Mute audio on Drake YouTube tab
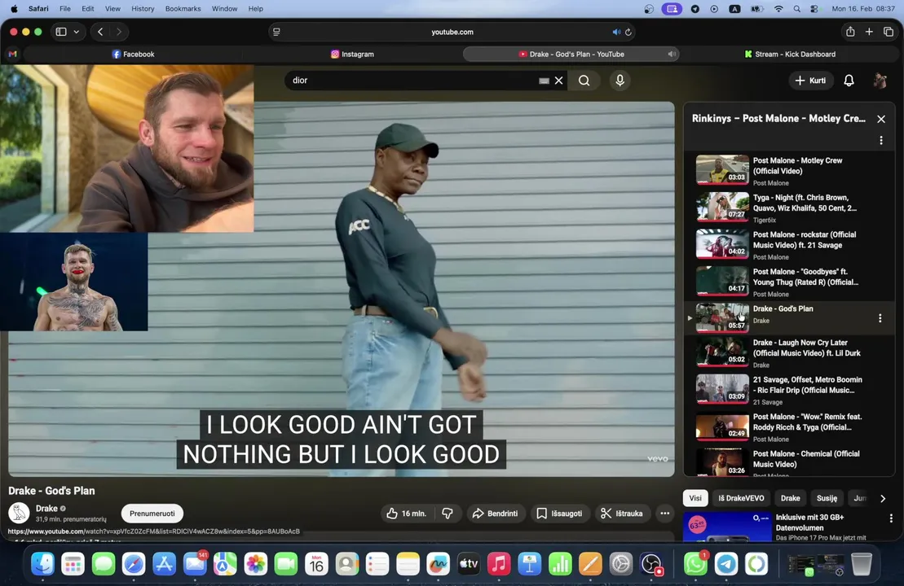The image size is (904, 586). coord(672,54)
